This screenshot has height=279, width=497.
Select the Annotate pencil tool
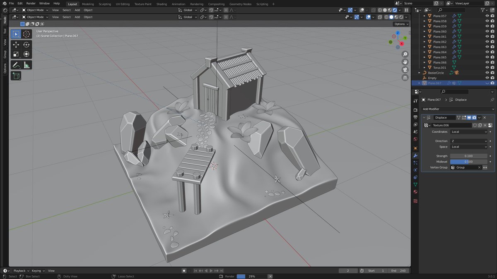(x=16, y=65)
